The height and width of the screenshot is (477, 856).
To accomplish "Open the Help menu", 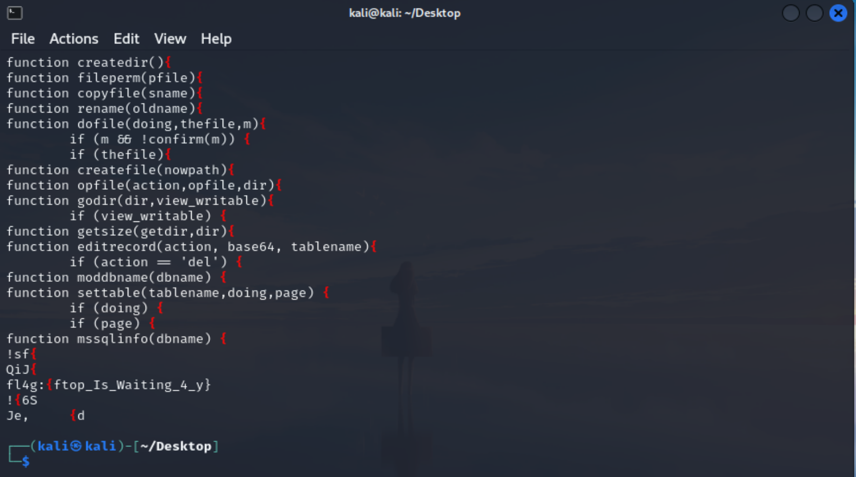I will coord(216,39).
